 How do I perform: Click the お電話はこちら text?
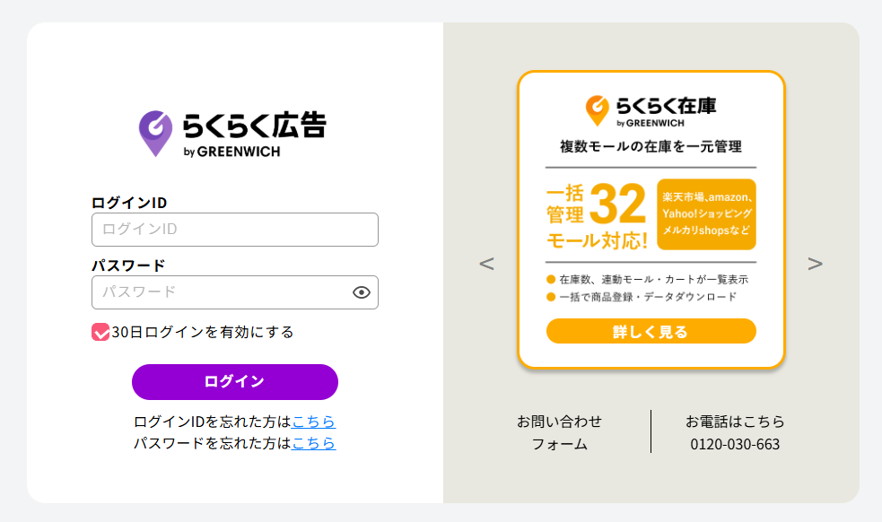point(735,422)
